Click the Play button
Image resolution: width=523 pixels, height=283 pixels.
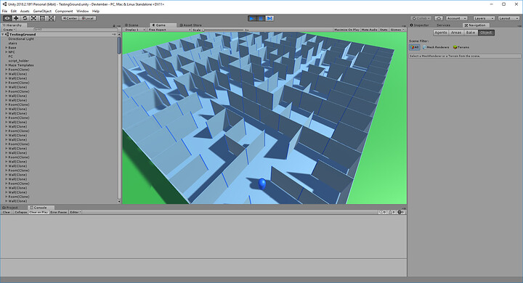click(252, 18)
